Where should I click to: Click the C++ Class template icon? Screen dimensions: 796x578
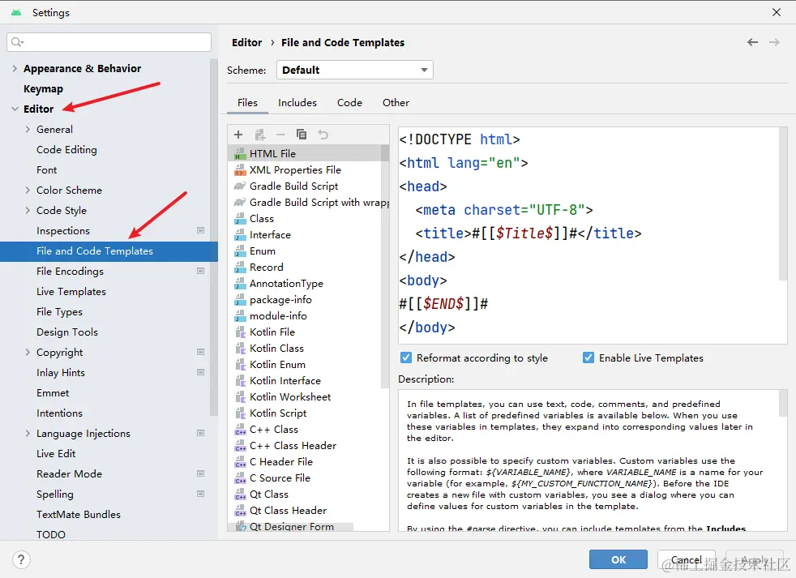point(240,430)
